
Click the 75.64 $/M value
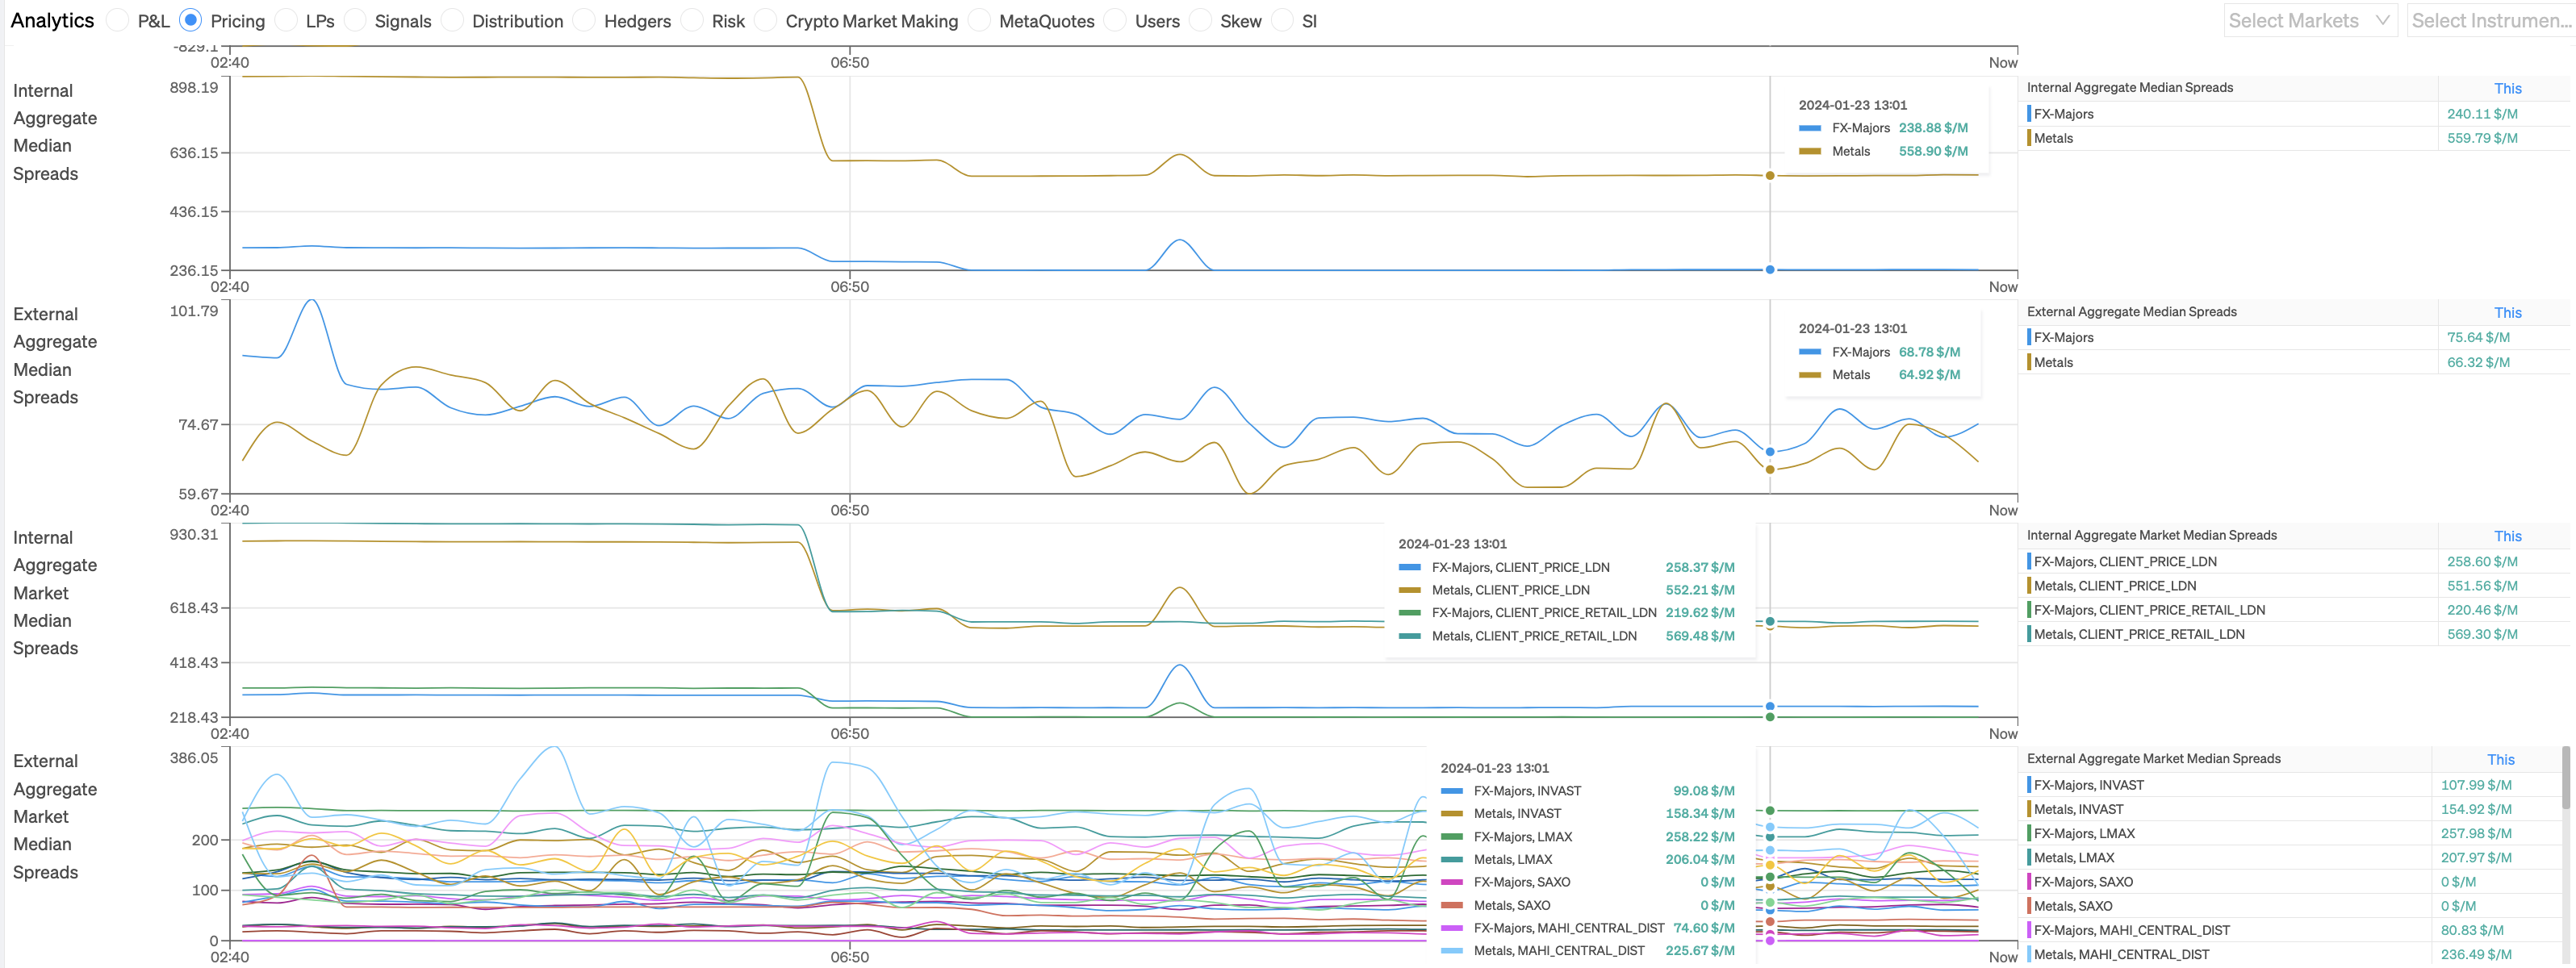(2478, 337)
